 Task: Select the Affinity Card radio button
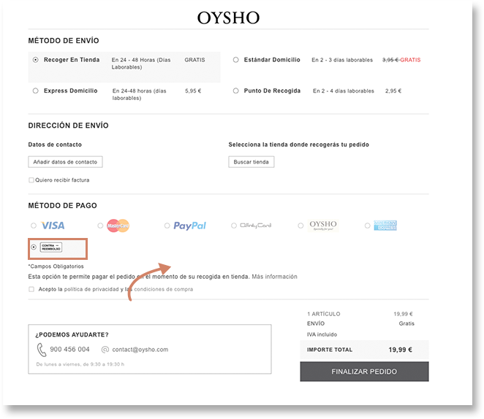(234, 226)
